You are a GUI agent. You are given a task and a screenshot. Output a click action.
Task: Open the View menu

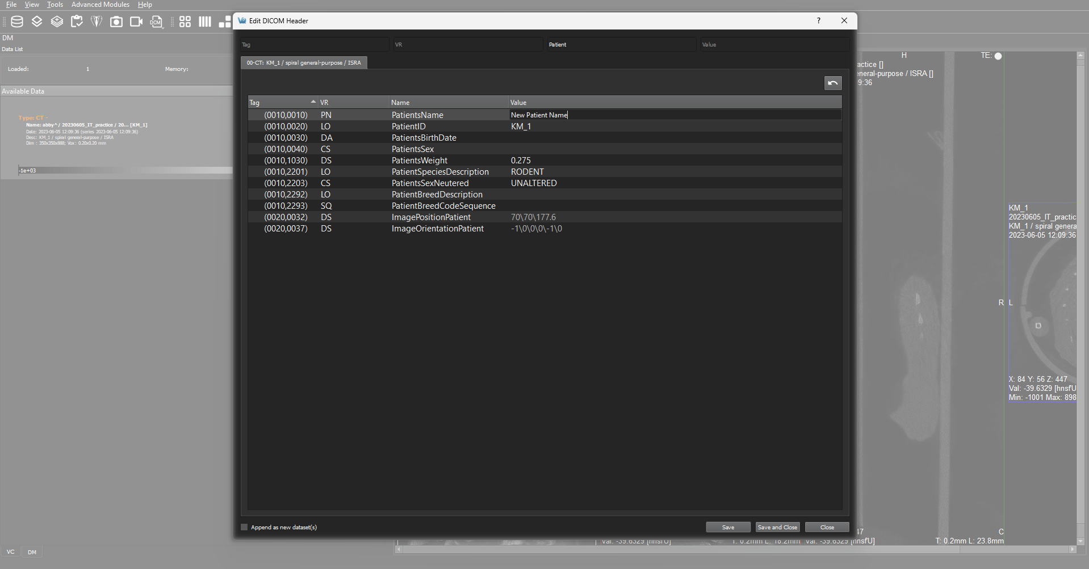click(32, 5)
